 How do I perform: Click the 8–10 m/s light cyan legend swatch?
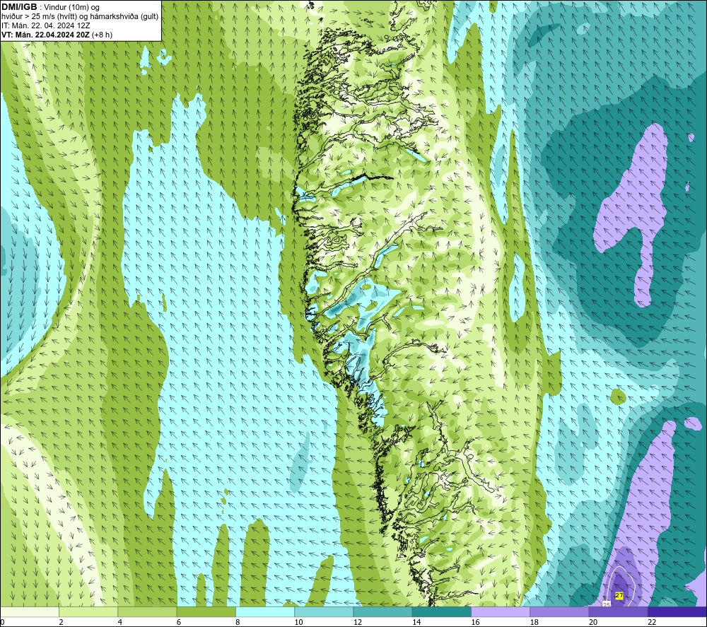point(265,611)
